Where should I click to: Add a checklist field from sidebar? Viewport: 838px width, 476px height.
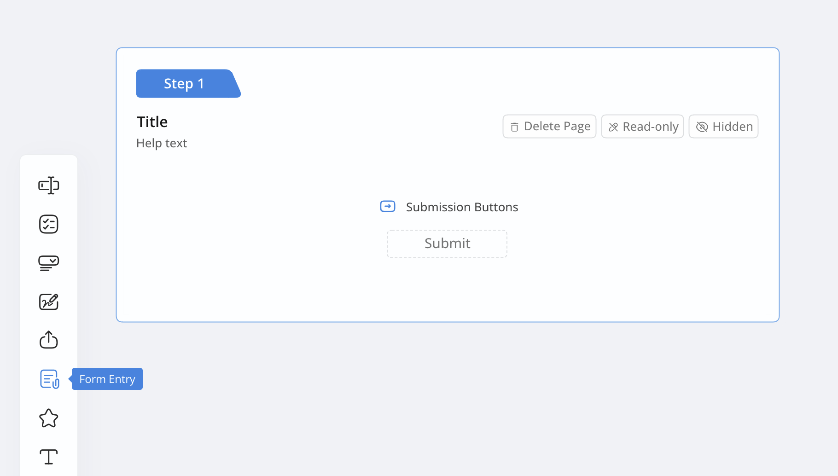click(48, 224)
